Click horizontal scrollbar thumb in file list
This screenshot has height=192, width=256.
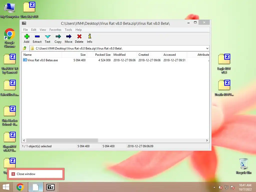coord(62,140)
